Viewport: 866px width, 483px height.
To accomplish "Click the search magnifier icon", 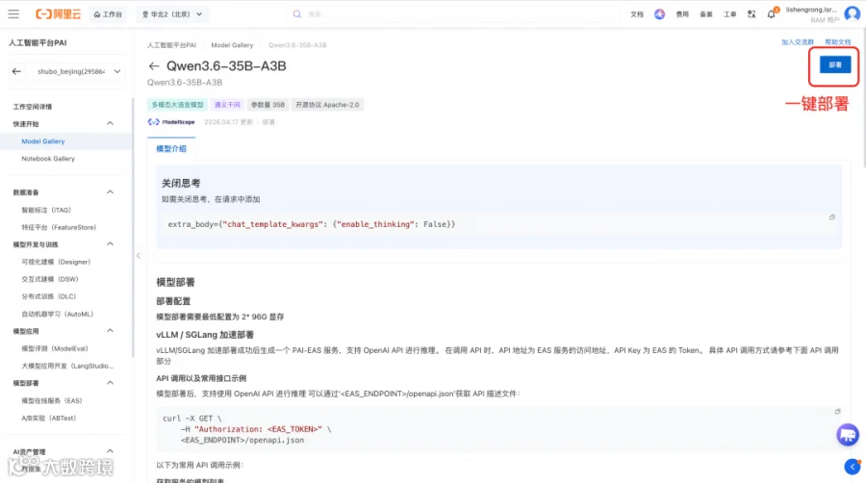I will (x=297, y=14).
